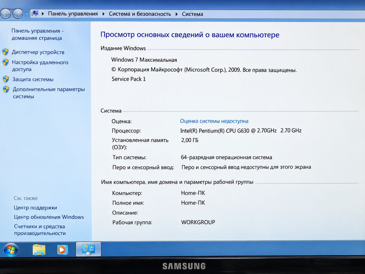The width and height of the screenshot is (365, 274).
Task: Click the computer icon in address bar
Action: (x=35, y=14)
